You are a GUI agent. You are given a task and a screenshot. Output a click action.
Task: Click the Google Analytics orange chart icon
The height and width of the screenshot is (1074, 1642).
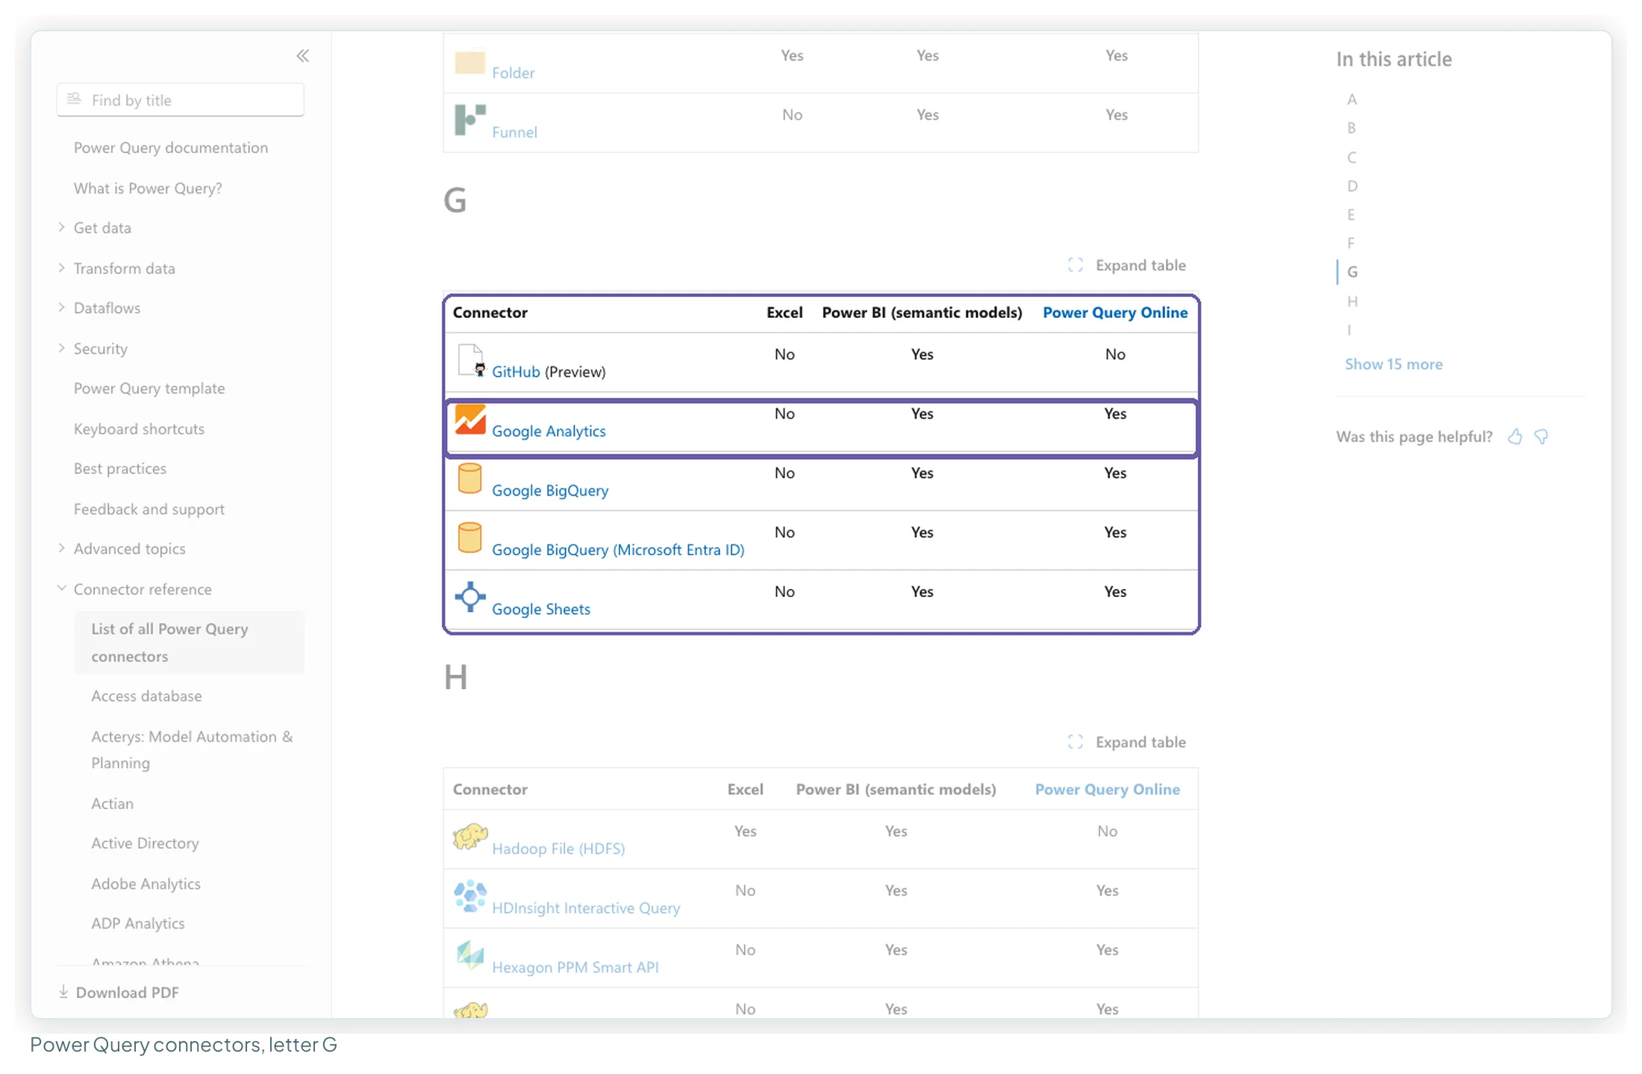[470, 420]
